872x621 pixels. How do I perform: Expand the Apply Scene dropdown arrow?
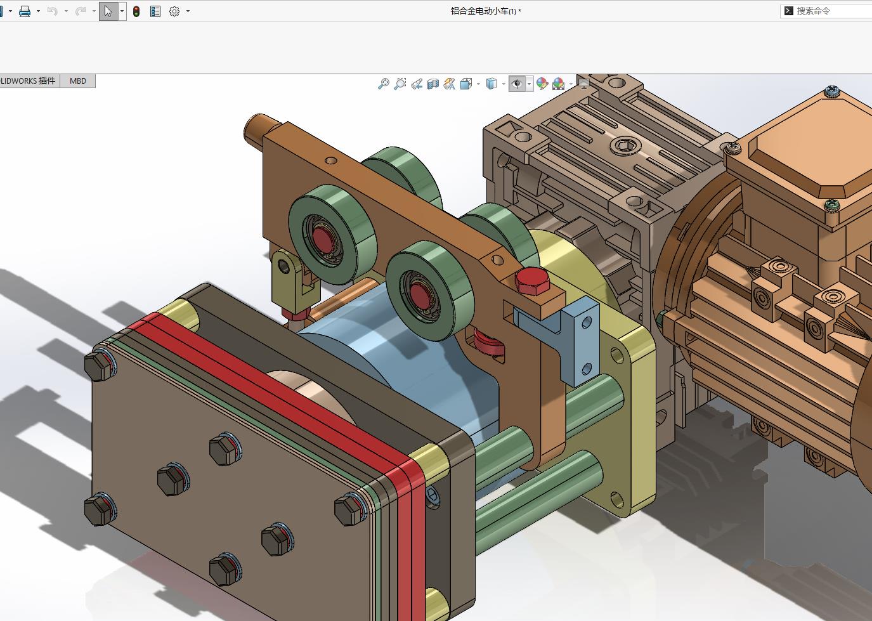(571, 84)
